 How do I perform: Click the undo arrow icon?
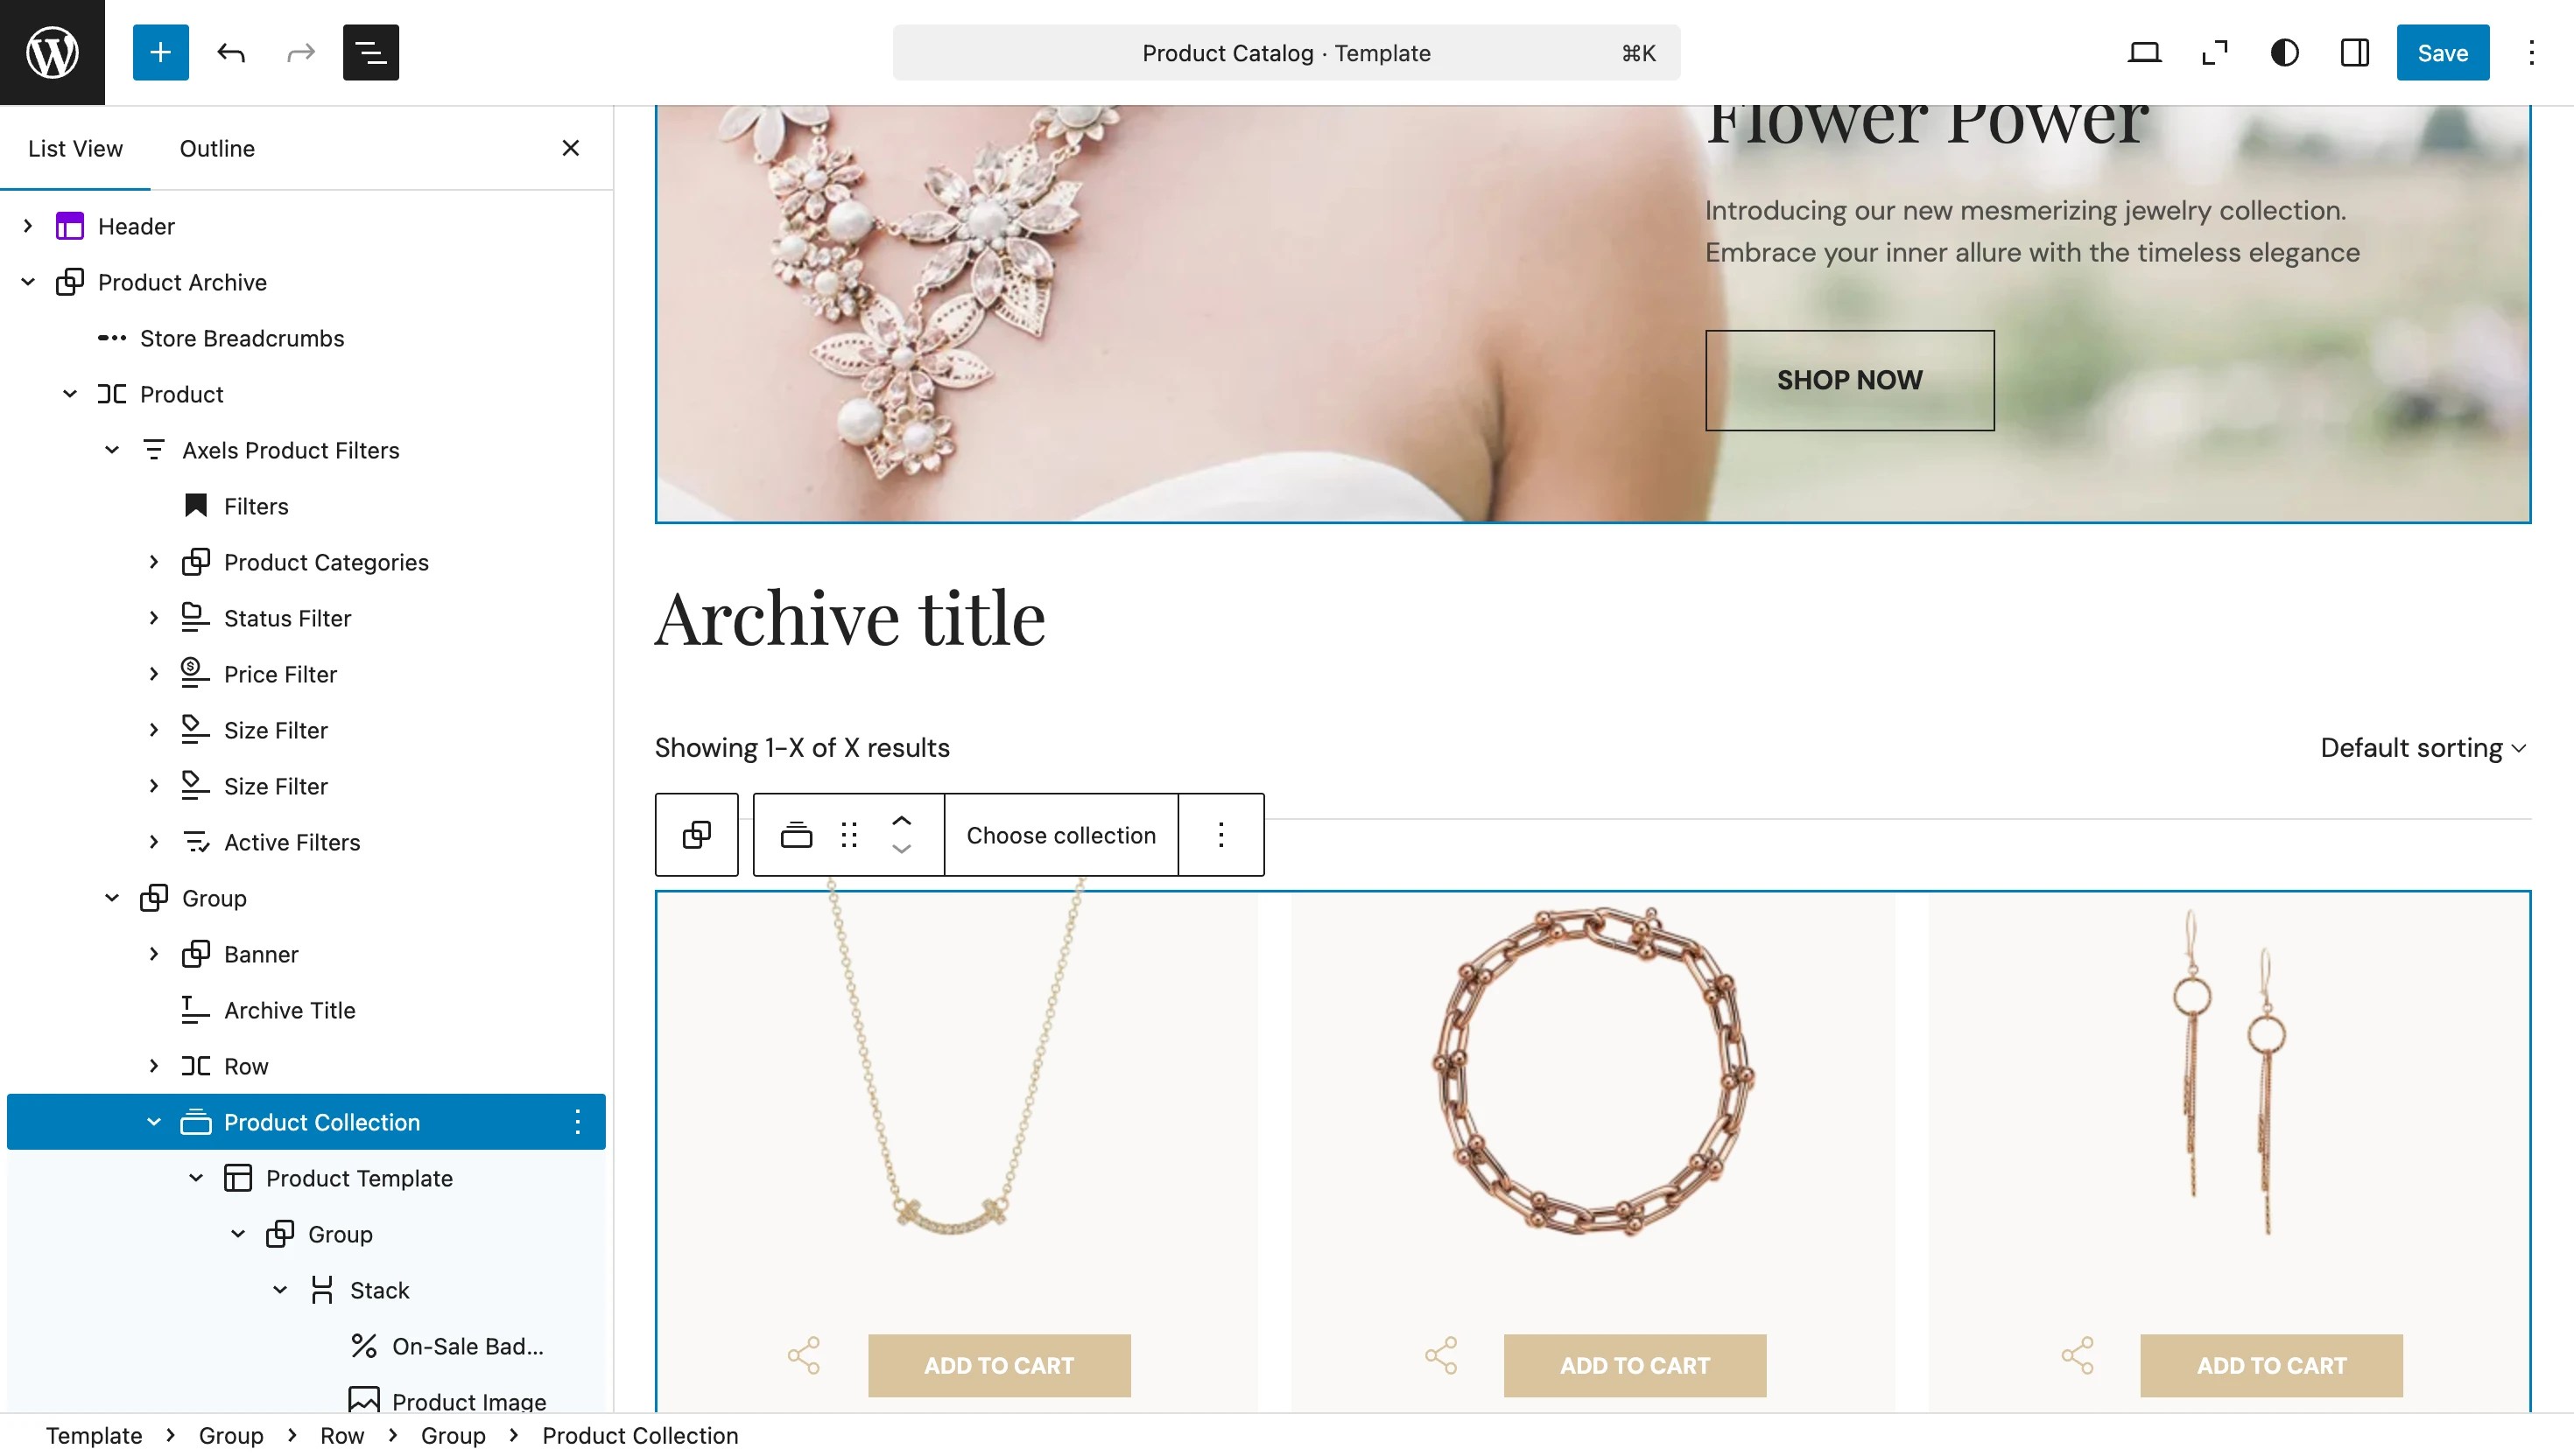coord(231,52)
